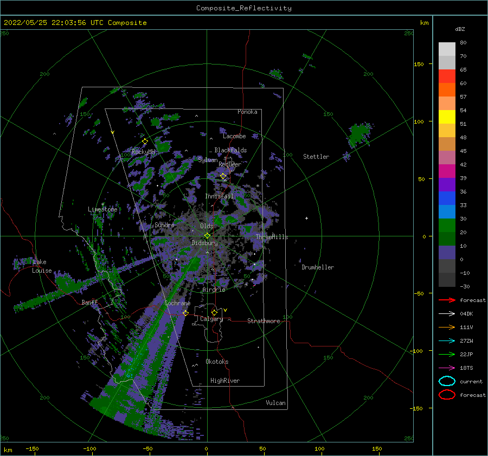Click the Ponoka town label
This screenshot has width=488, height=456.
(247, 112)
